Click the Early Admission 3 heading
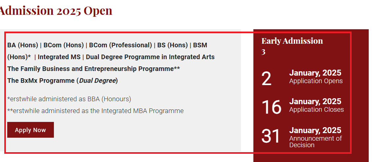The width and height of the screenshot is (372, 162). point(292,46)
